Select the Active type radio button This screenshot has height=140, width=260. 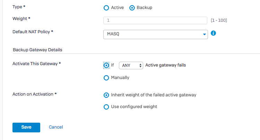click(106, 8)
